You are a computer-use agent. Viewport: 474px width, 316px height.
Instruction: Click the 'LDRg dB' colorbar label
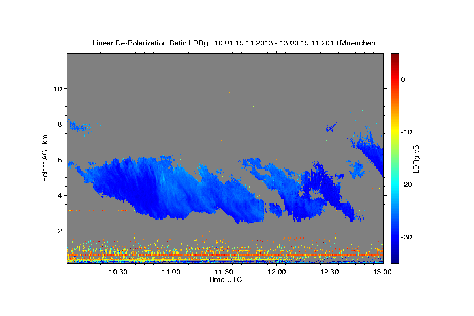tap(416, 158)
